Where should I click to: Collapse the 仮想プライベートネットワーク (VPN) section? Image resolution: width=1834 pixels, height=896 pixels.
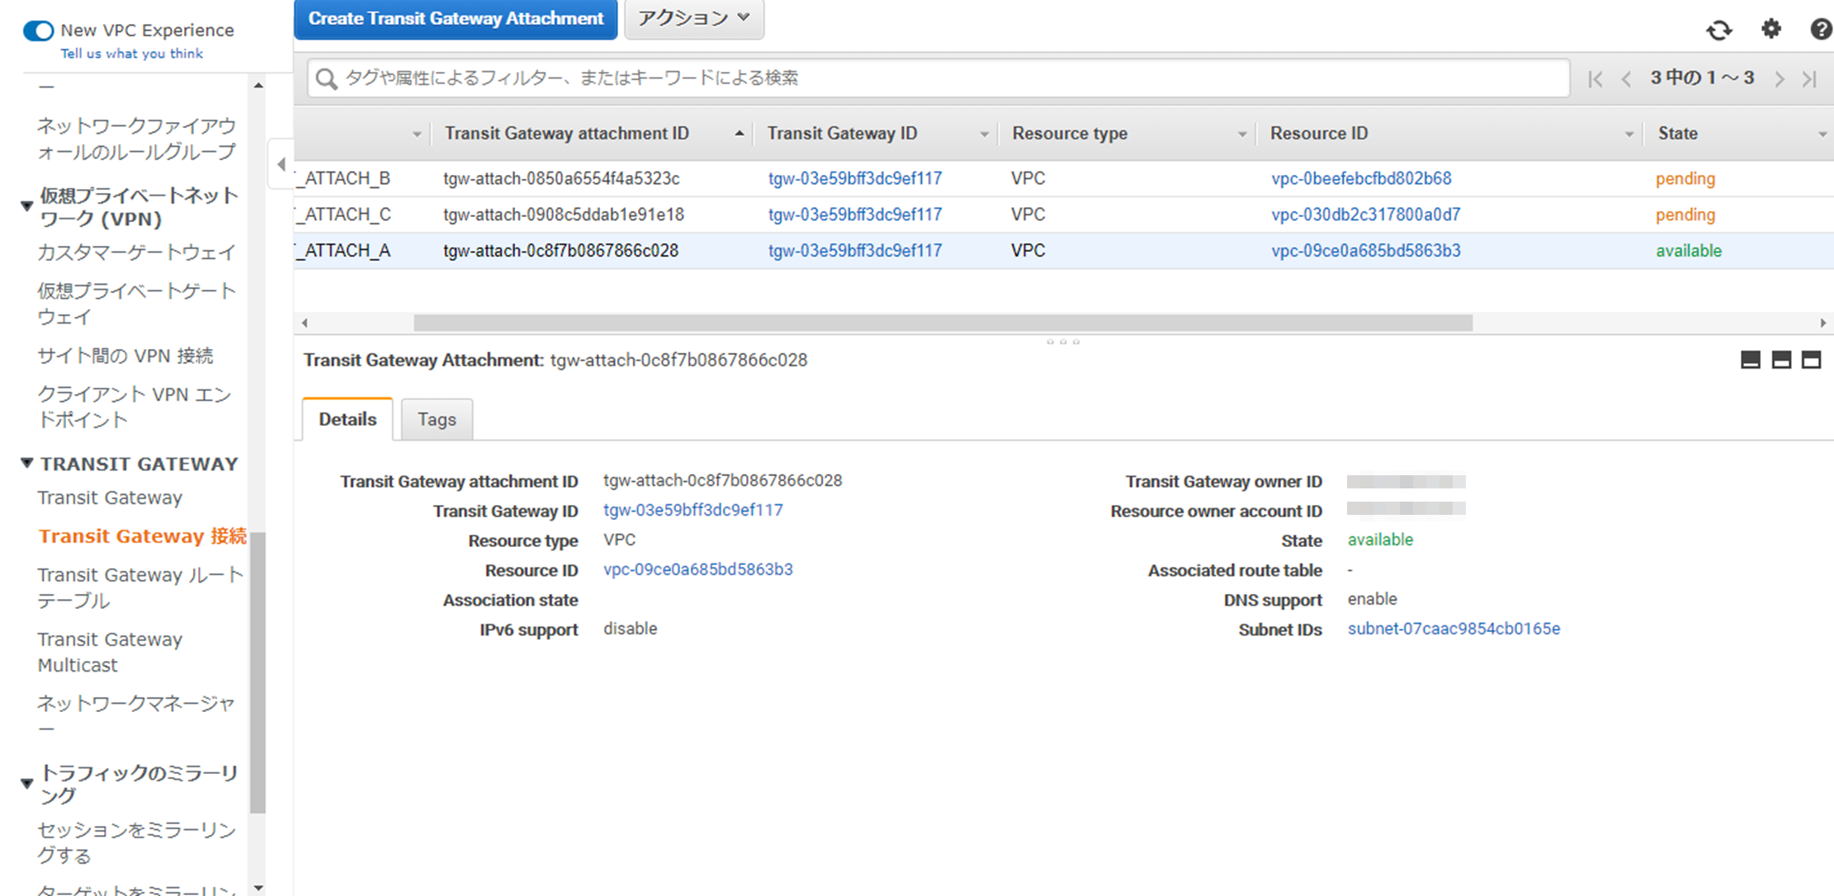coord(26,205)
